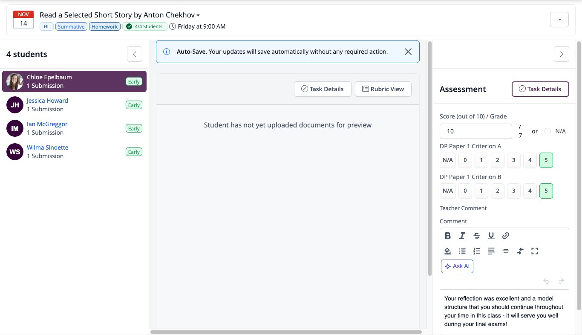Viewport: 582px width, 335px height.
Task: Open the fill color tool
Action: pyautogui.click(x=448, y=251)
